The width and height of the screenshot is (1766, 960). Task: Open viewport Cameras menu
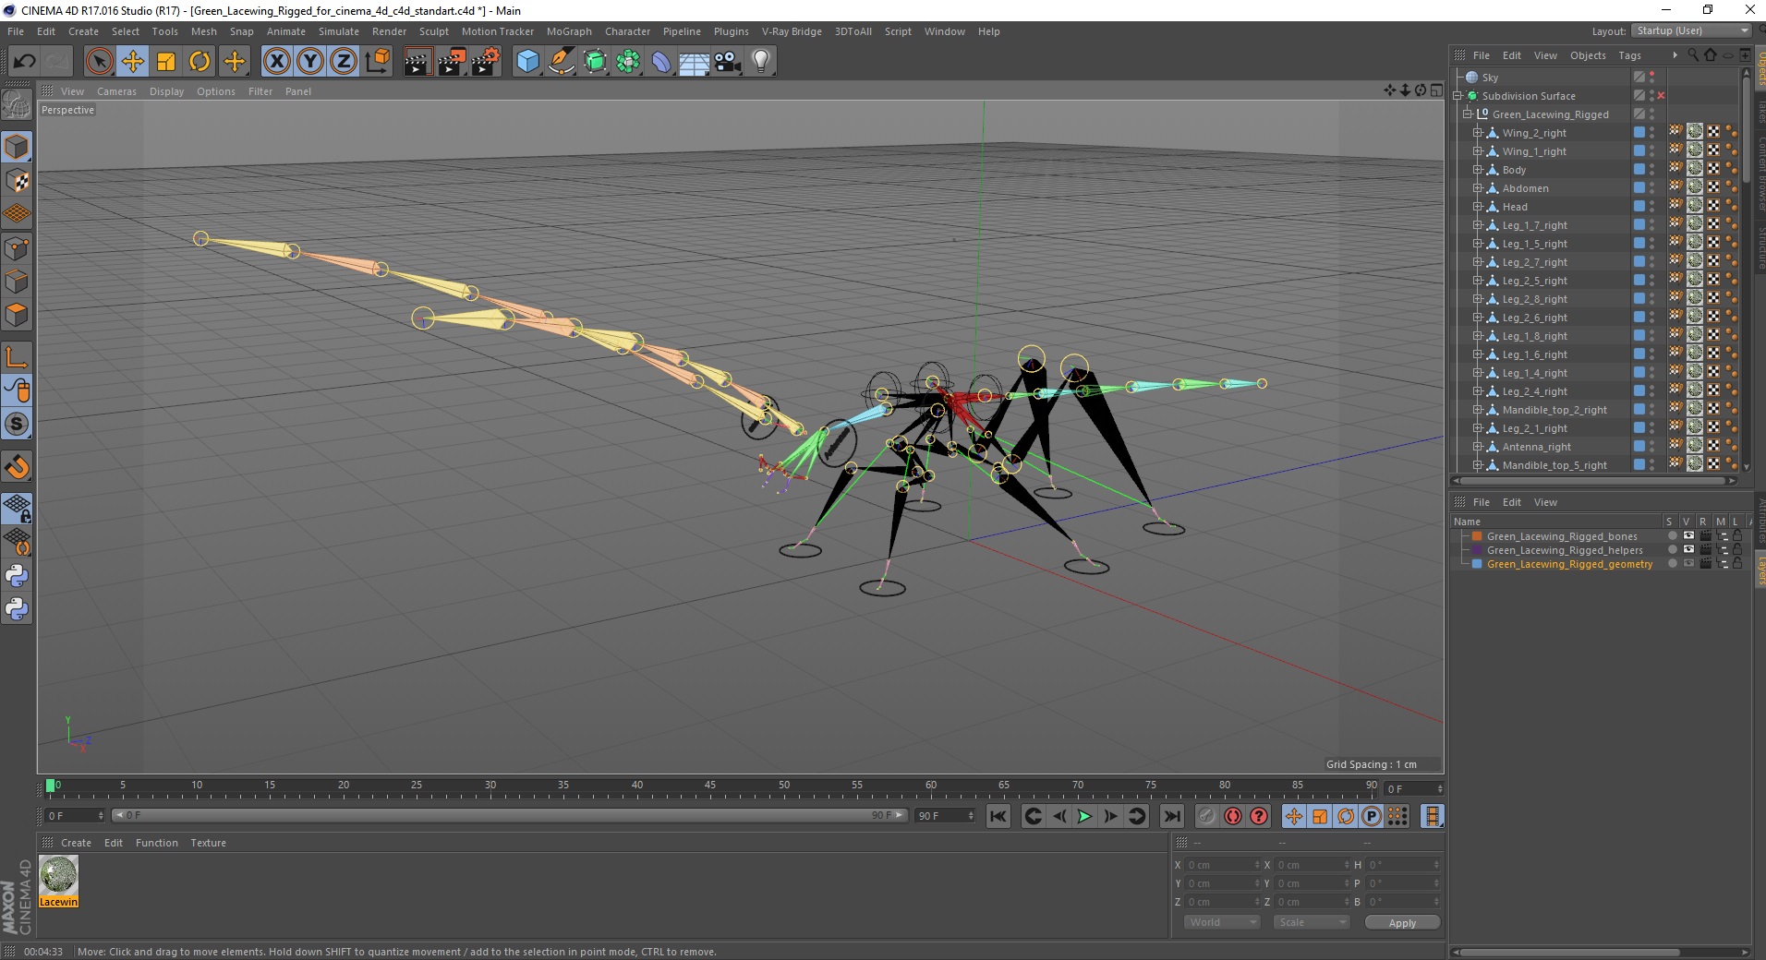pos(116,91)
